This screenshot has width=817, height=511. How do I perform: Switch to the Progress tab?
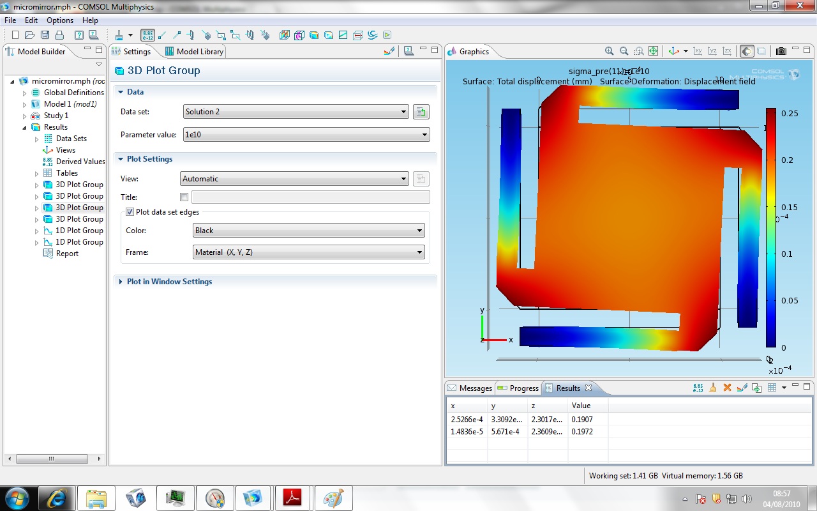(518, 388)
